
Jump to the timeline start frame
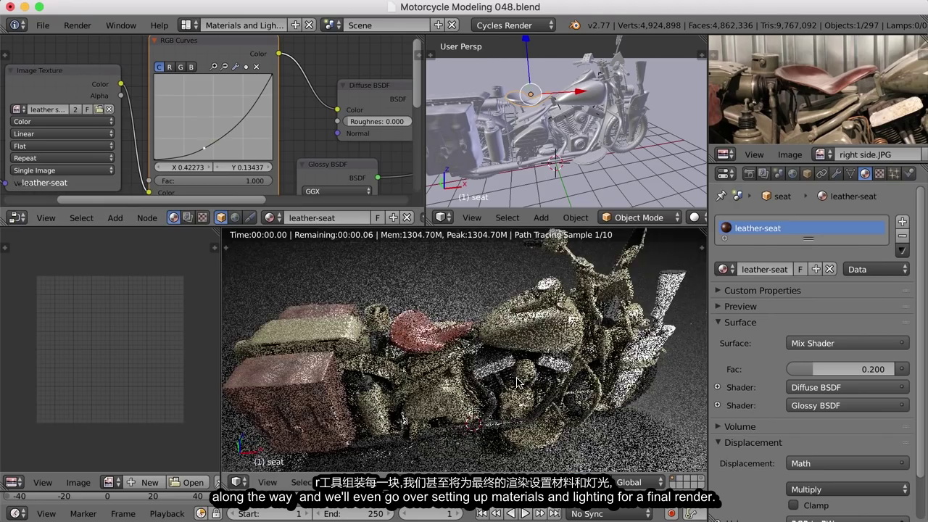tap(481, 513)
